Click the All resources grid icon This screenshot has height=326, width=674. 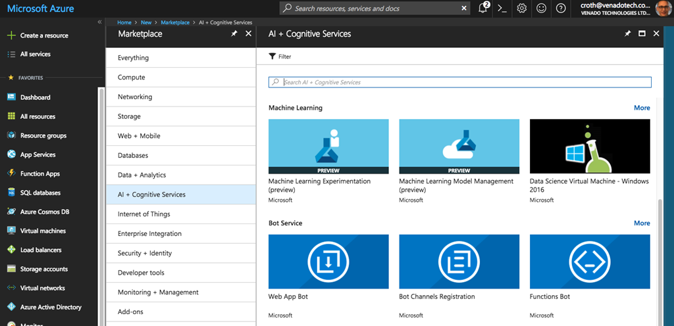(12, 116)
